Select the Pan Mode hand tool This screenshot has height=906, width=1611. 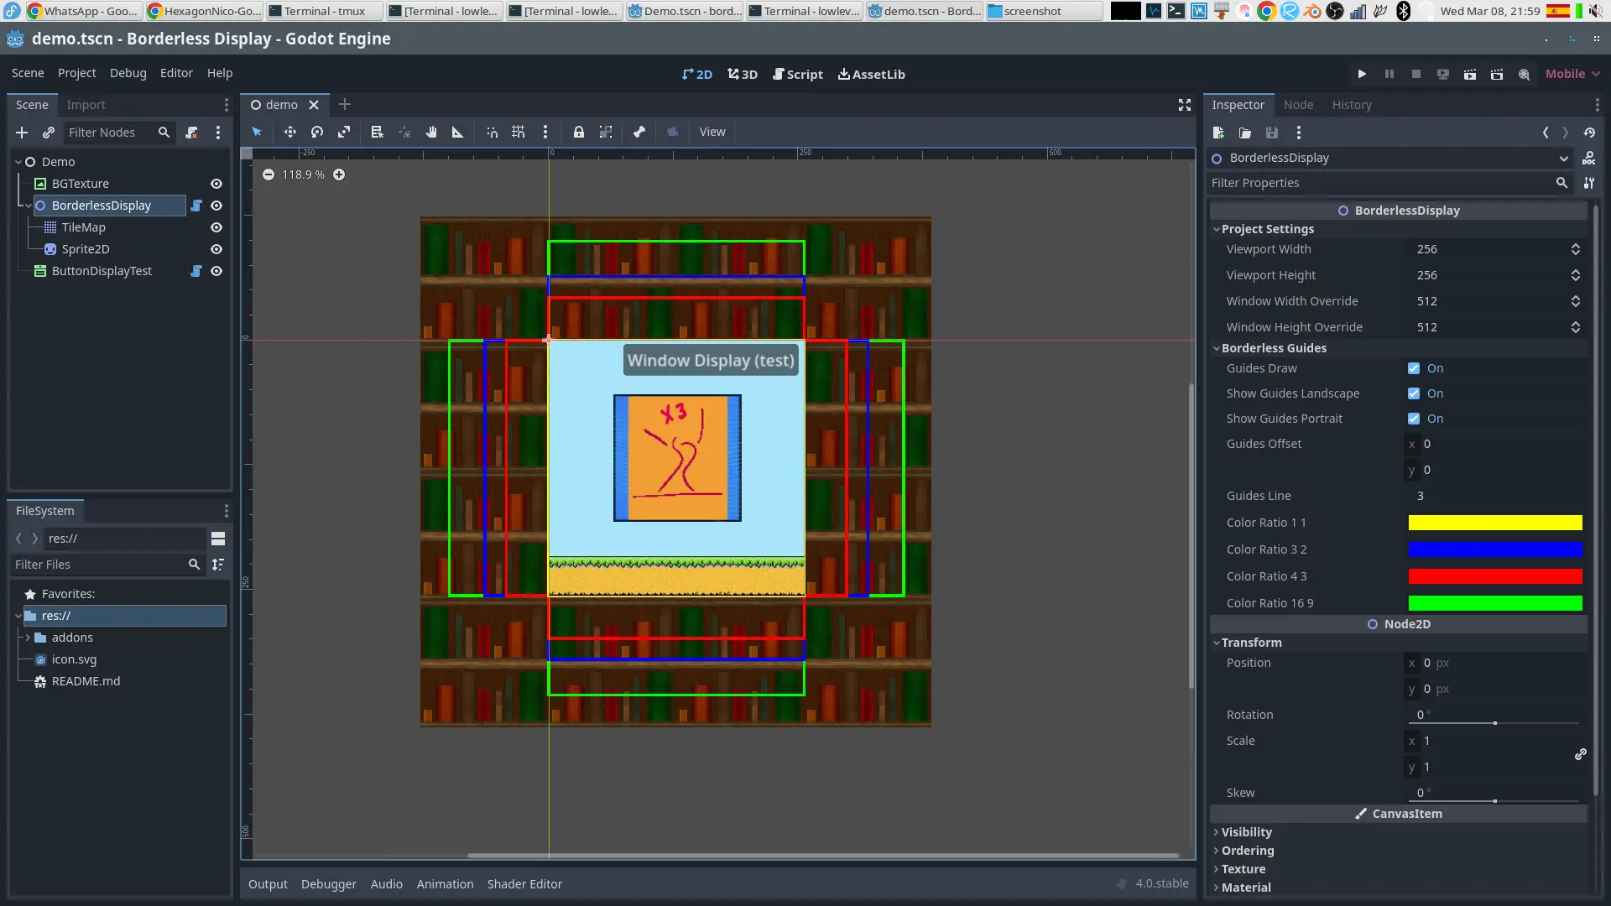431,132
